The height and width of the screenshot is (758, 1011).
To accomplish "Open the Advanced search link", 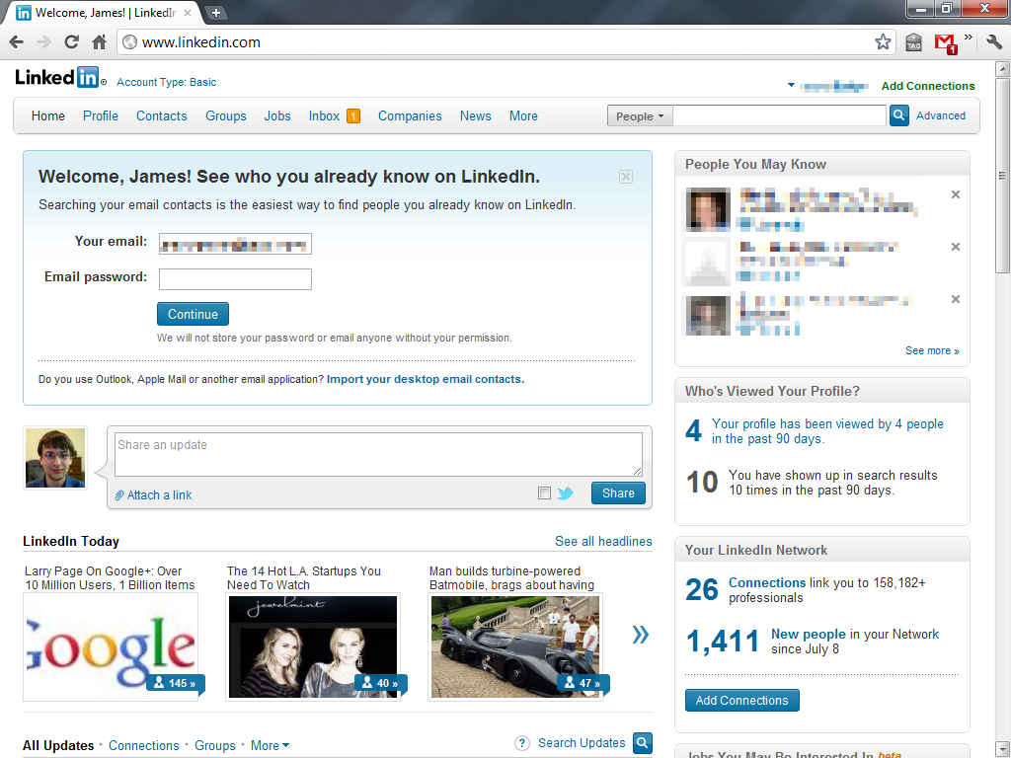I will 941,115.
